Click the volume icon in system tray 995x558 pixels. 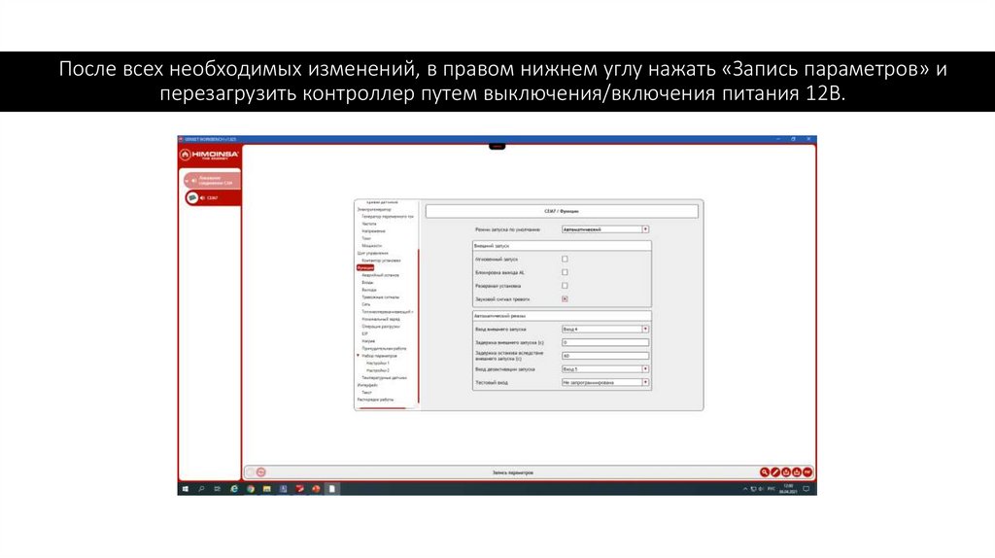click(x=761, y=489)
